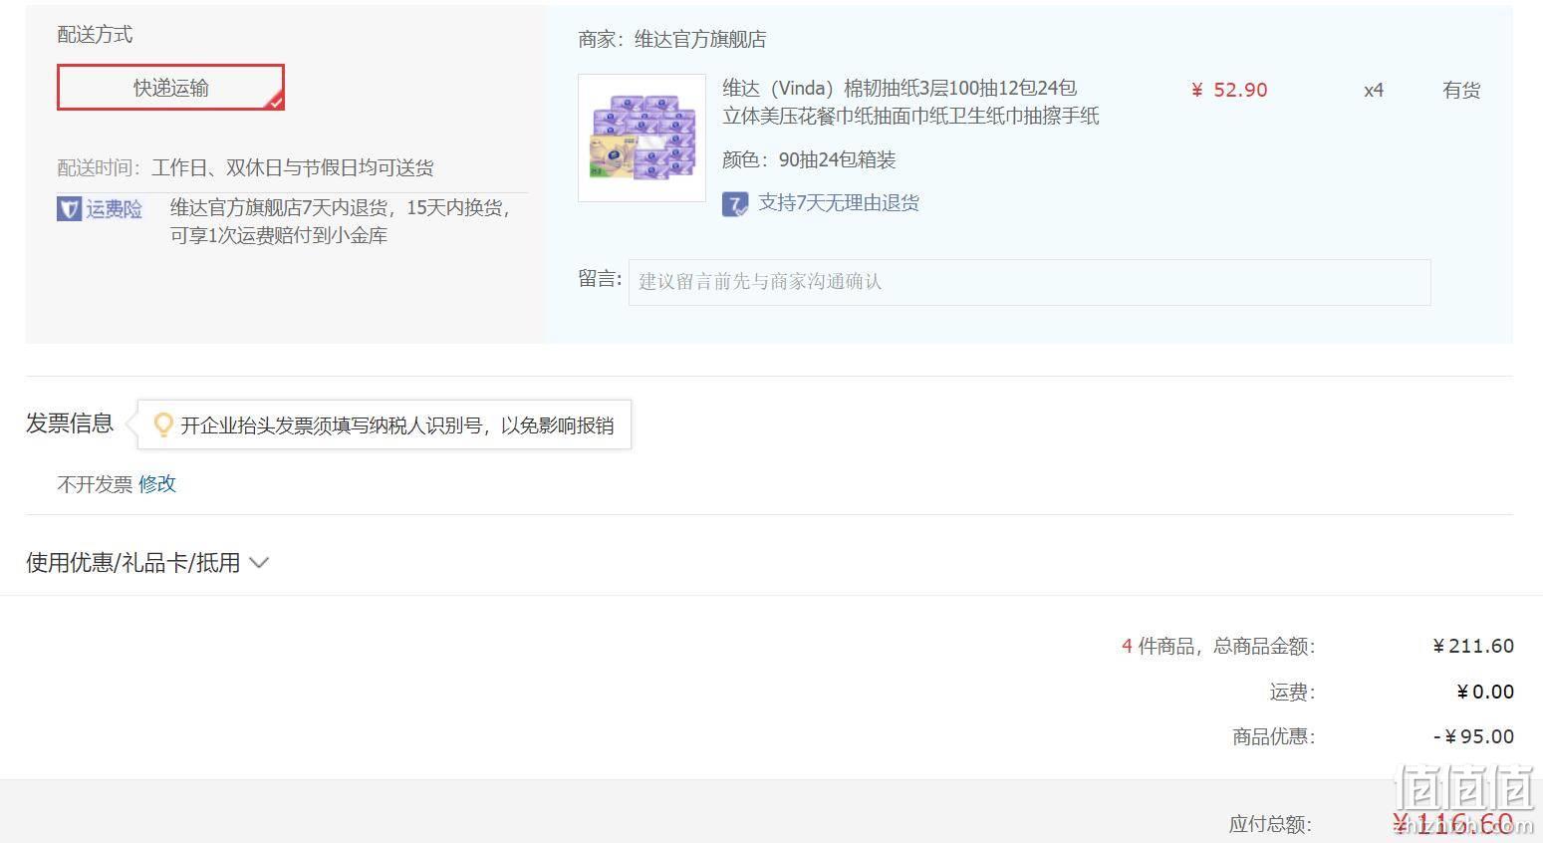Click the chevron arrow after 使用优惠/礼品卡/抵用
1543x843 pixels.
tap(259, 563)
